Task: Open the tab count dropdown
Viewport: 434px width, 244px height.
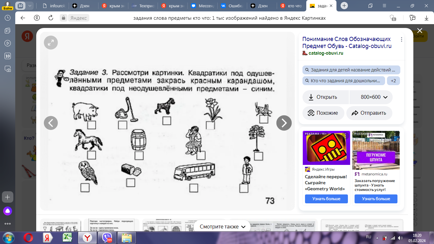Action: (x=30, y=6)
